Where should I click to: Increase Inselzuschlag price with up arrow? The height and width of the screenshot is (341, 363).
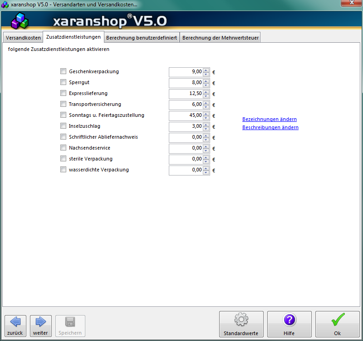click(206, 125)
